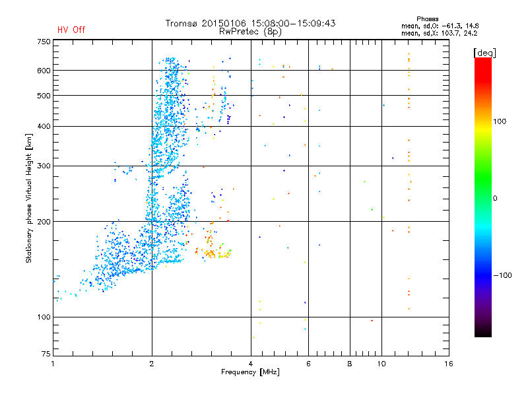Click the '-100' colorbar tick label
Screen dimensions: 528x396
502,275
